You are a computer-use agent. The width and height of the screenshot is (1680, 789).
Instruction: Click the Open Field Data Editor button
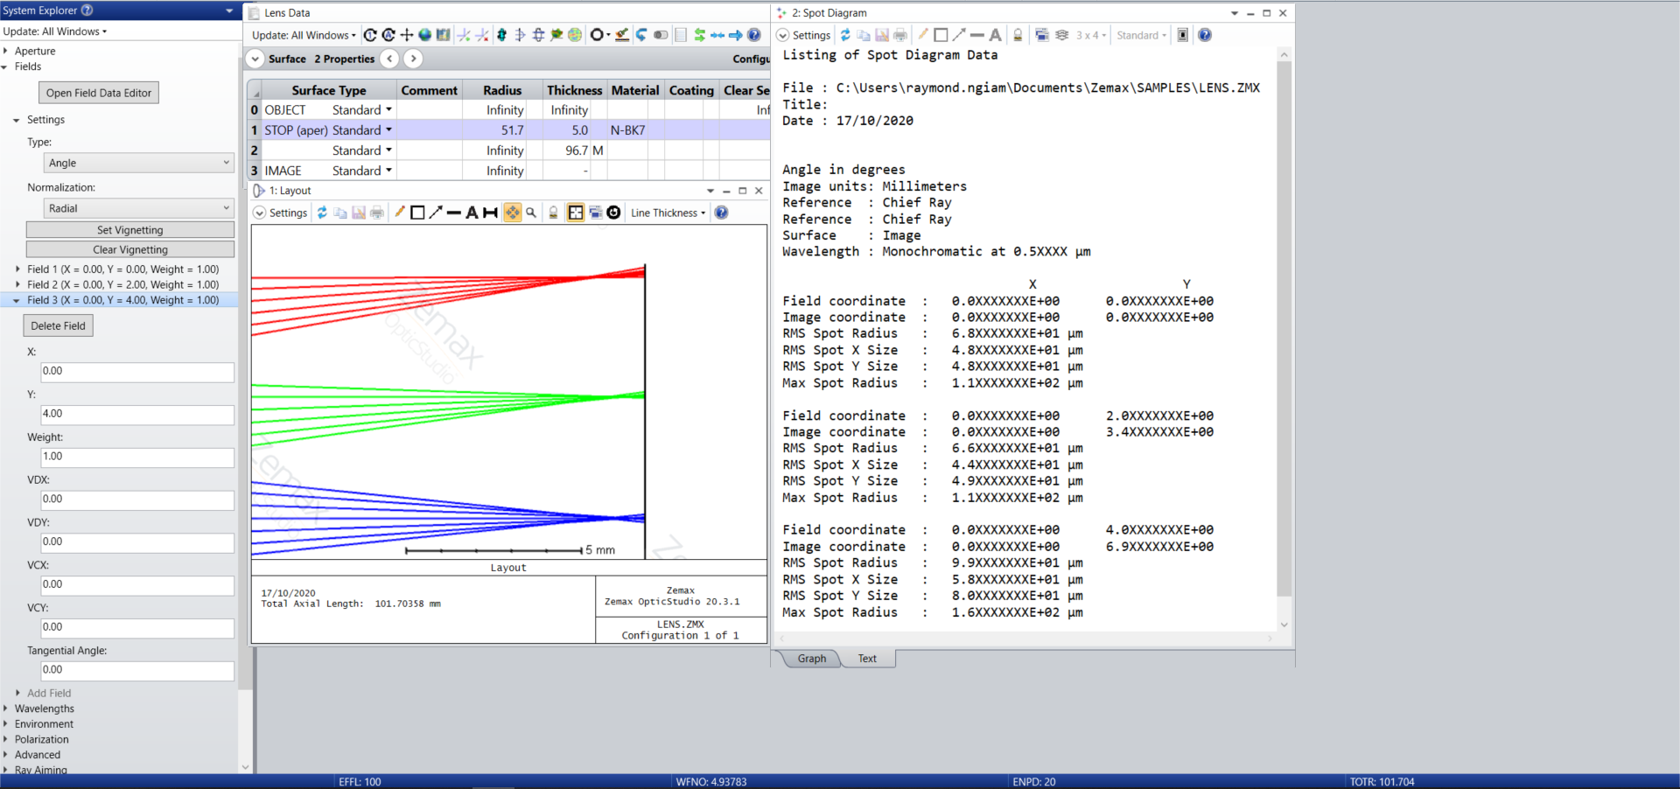click(x=99, y=93)
